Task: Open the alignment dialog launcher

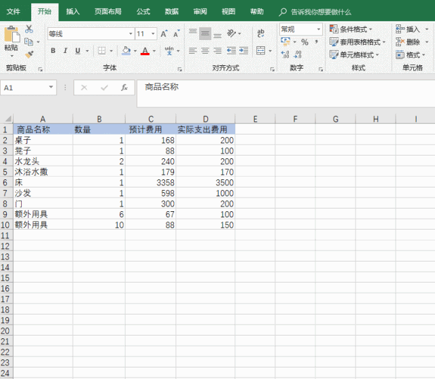Action: 273,69
